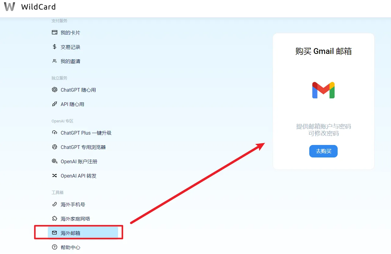Open ChatGPT 专用浏览器 entry
Viewport: 391px width, 254px height.
tap(83, 147)
